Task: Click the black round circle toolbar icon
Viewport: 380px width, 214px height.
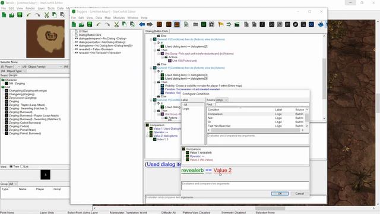Action: click(x=295, y=24)
